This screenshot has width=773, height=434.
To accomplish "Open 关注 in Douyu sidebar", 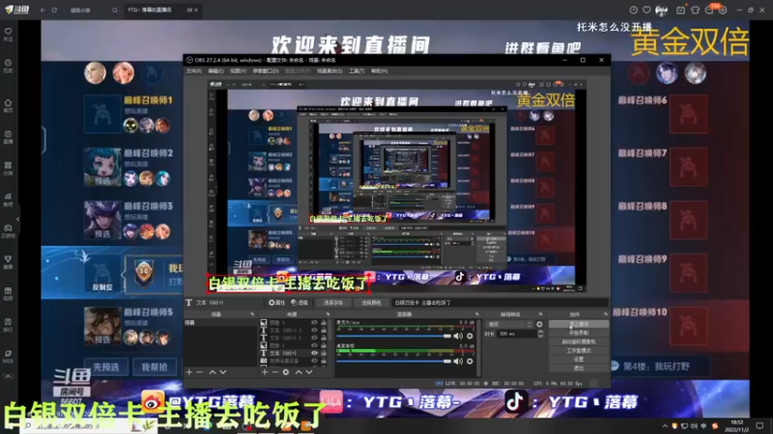I will point(8,34).
